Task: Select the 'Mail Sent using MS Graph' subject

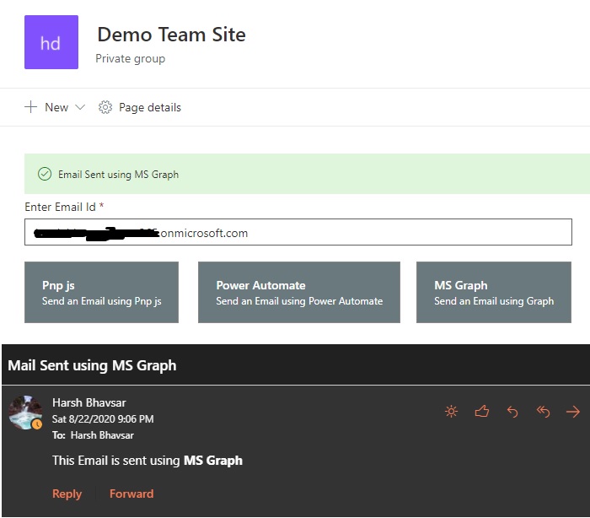Action: (92, 365)
